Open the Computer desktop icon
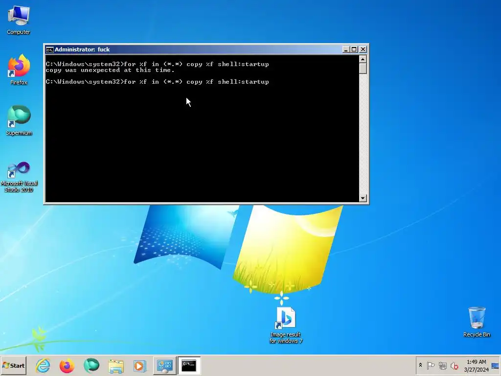 (19, 20)
